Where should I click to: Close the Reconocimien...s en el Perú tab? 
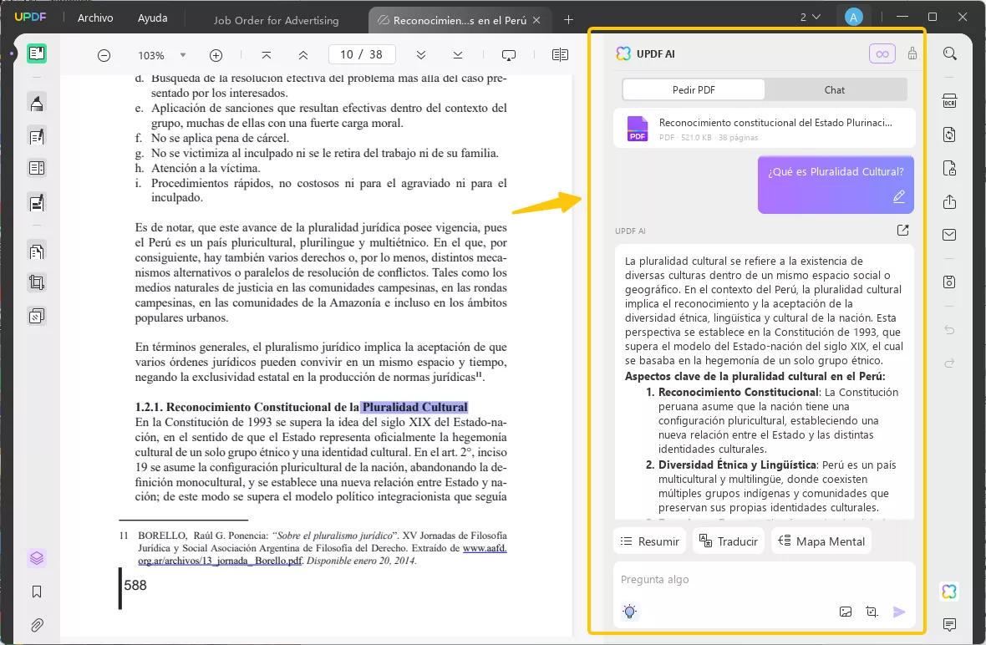[x=536, y=20]
